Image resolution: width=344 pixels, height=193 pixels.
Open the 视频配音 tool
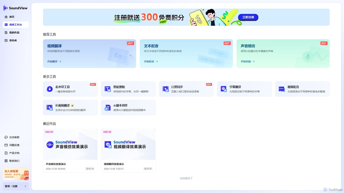pos(302,89)
